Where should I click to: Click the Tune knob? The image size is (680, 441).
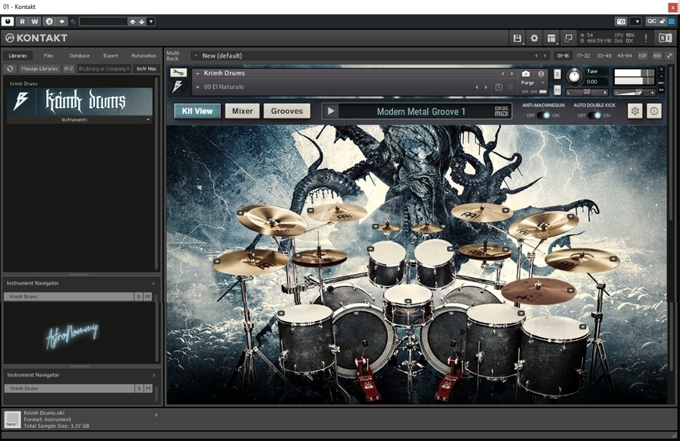click(x=575, y=77)
